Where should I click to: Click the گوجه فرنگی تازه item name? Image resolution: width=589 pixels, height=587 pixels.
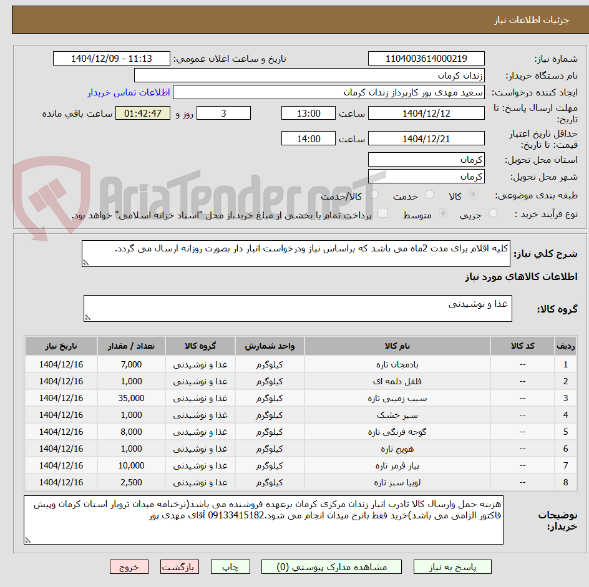(x=397, y=432)
